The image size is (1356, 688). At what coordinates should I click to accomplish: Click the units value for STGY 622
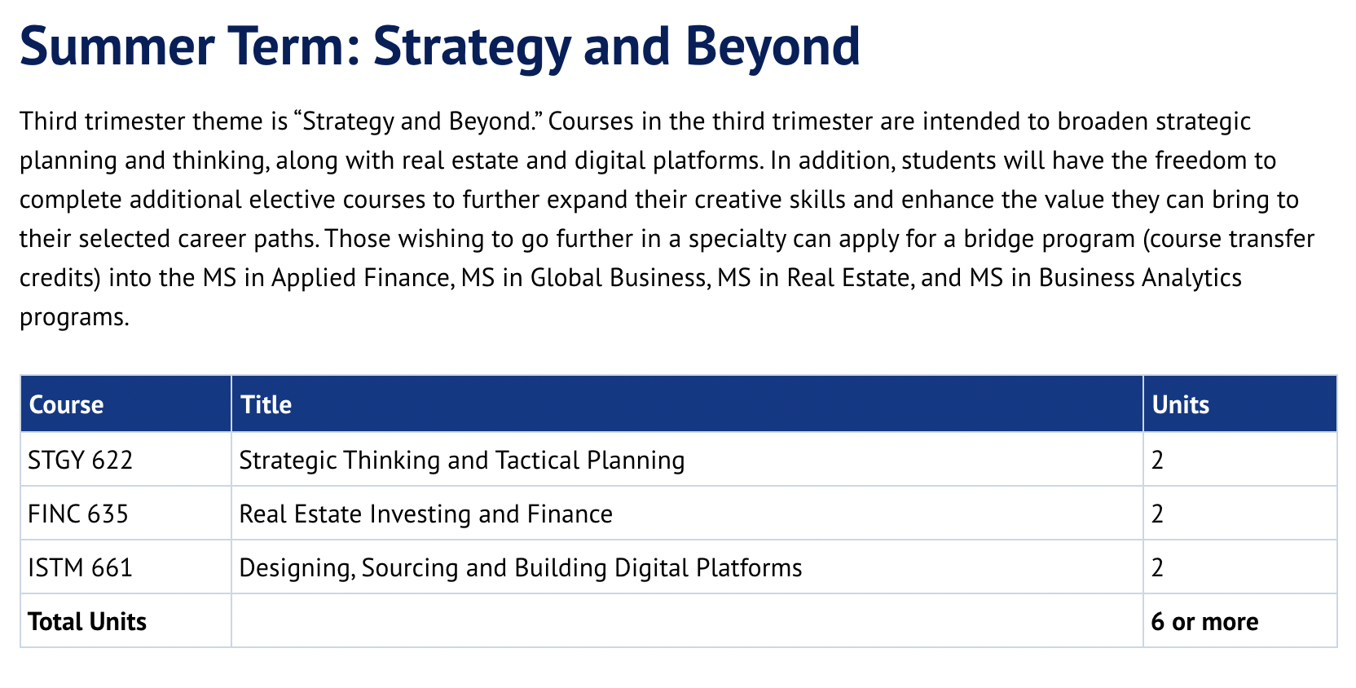coord(1157,460)
